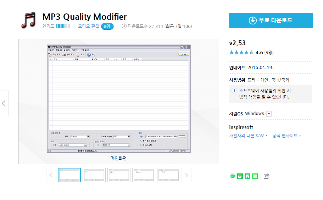Open 목록(L) menu in preview app

point(59,50)
